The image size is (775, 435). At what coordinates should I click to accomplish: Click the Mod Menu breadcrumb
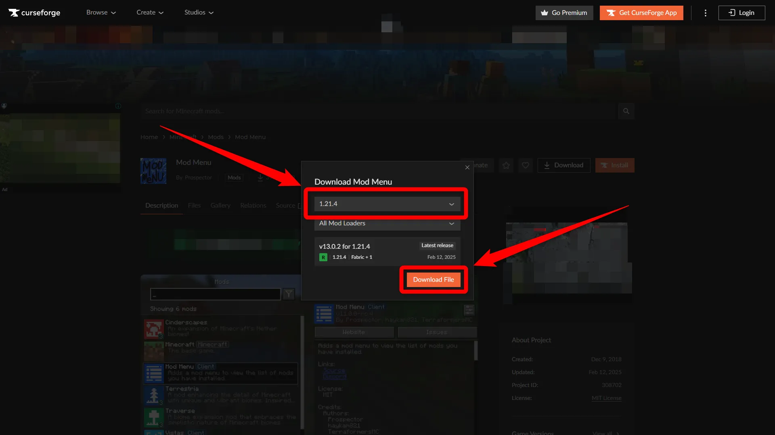[x=250, y=137]
